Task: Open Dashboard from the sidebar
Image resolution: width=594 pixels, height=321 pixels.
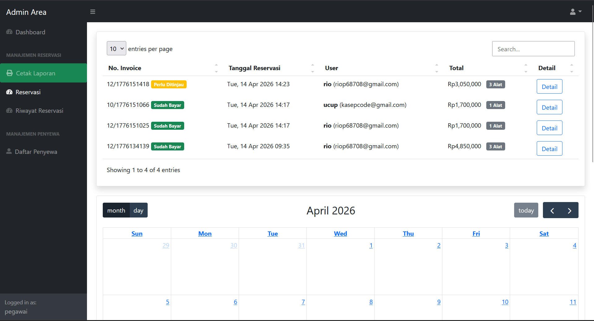Action: pyautogui.click(x=43, y=32)
